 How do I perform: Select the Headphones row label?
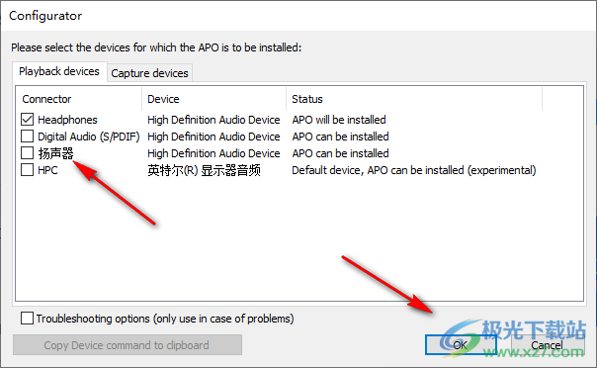pyautogui.click(x=68, y=120)
